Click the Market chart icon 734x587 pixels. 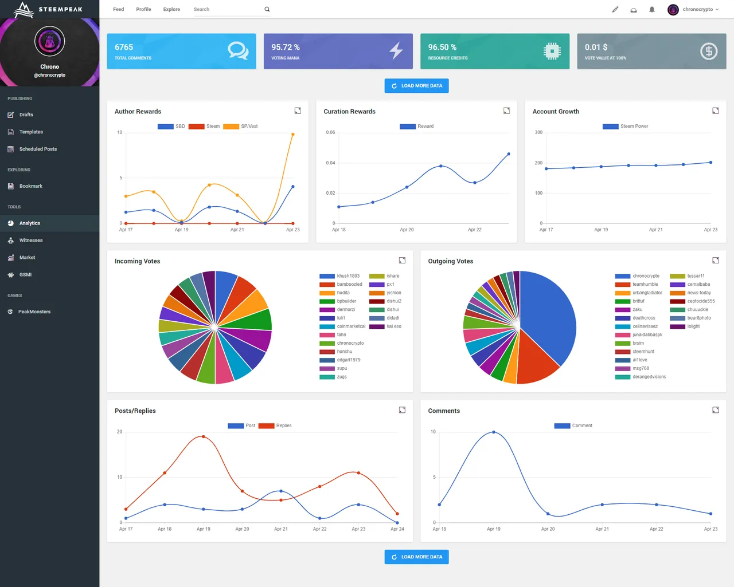click(x=10, y=258)
